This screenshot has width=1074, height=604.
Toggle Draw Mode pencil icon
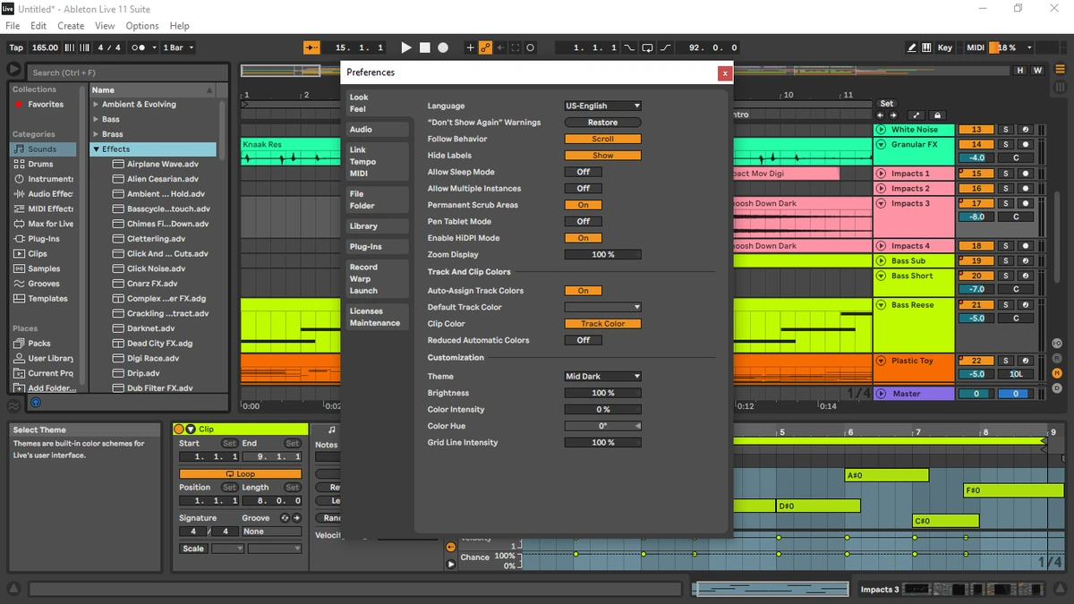click(x=912, y=47)
